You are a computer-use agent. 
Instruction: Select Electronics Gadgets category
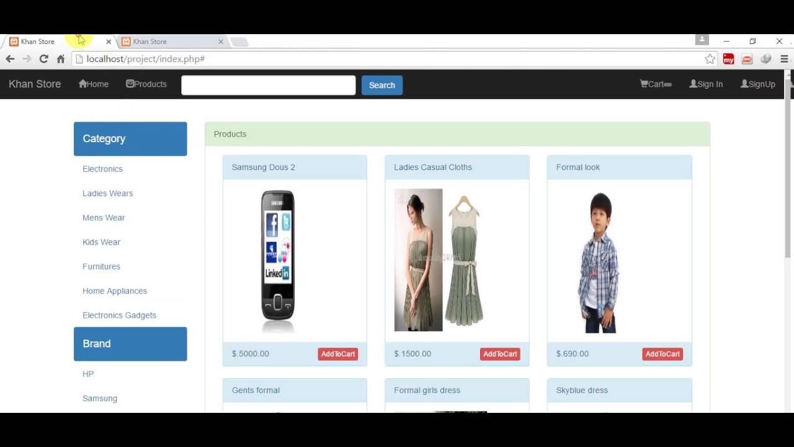[119, 315]
